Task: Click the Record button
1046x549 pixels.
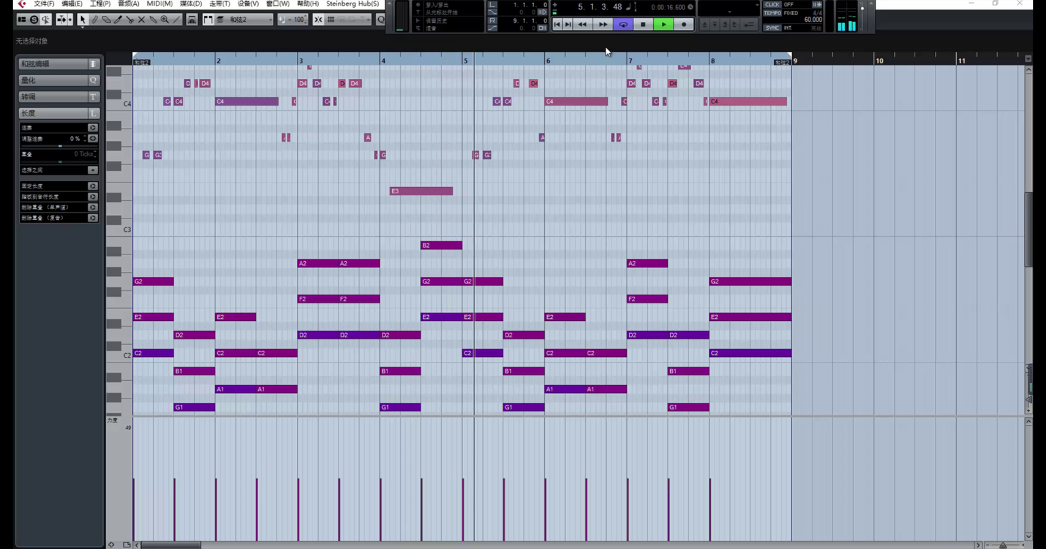Action: coord(684,24)
